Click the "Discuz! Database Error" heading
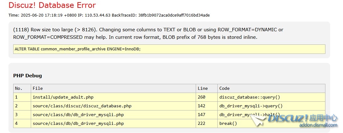 point(52,5)
